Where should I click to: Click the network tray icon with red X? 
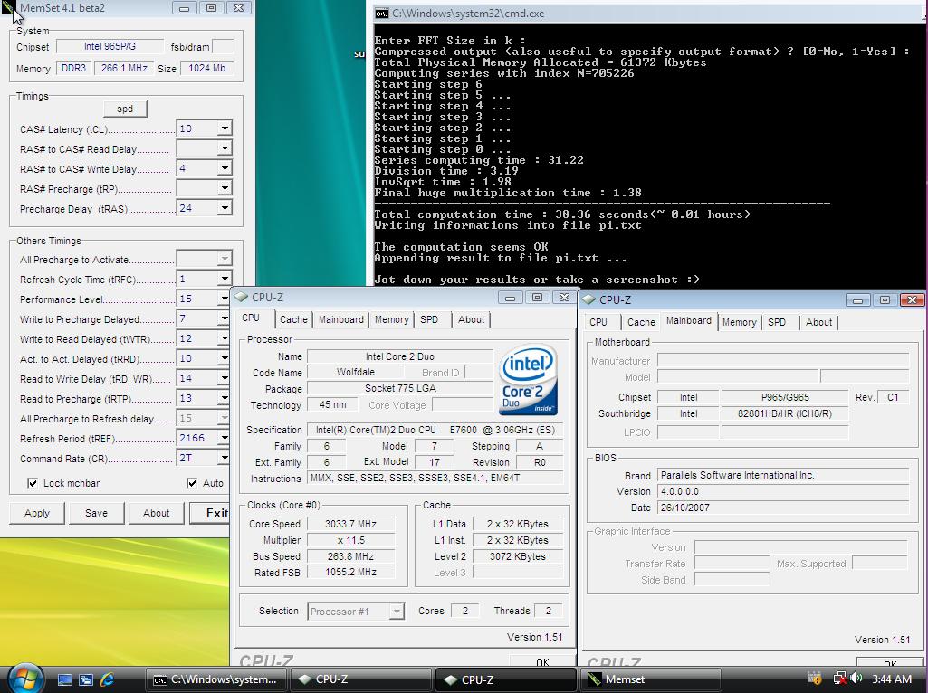point(839,679)
